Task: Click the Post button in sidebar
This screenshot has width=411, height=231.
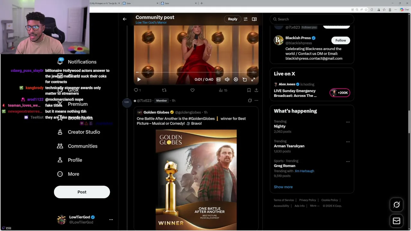Action: (x=82, y=192)
